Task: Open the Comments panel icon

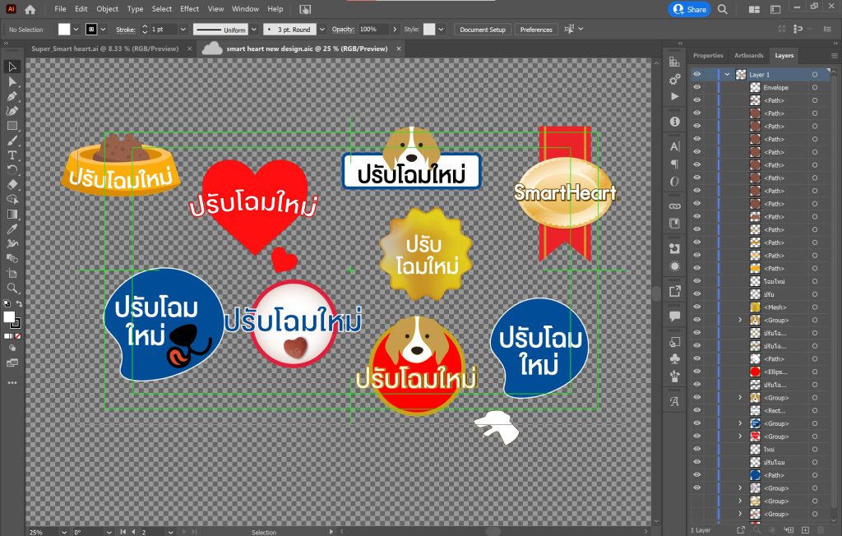Action: click(674, 316)
